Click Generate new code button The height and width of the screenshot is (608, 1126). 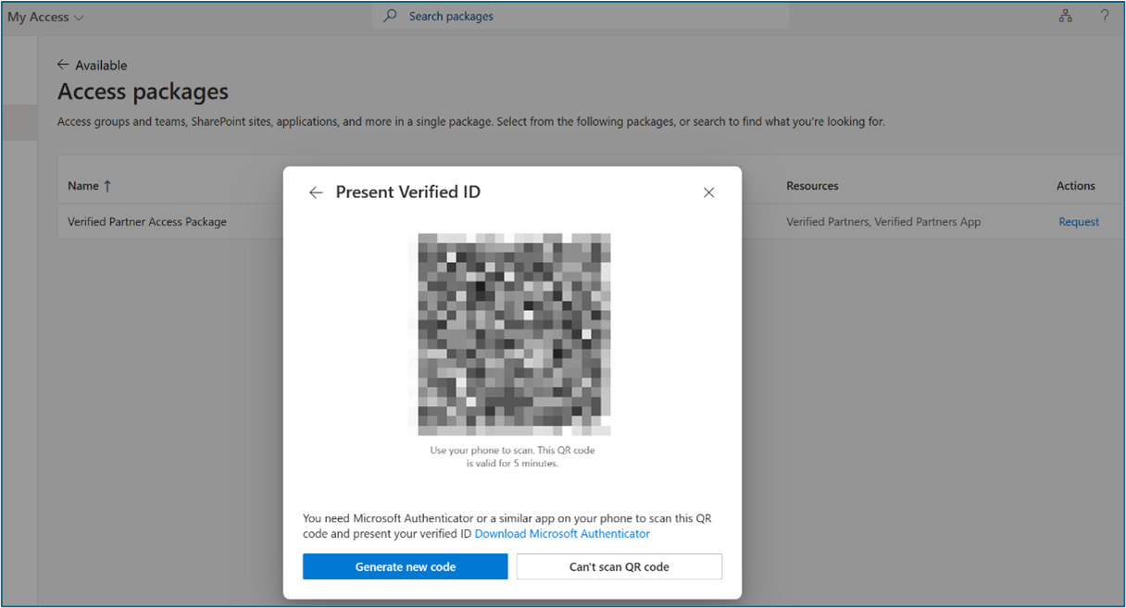405,566
